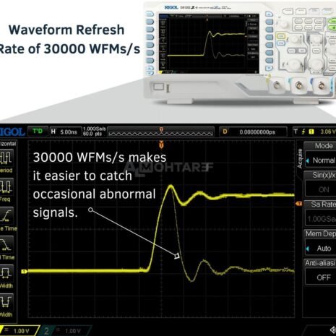Click the waveform memory overview bar
The height and width of the screenshot is (336, 336).
point(160,132)
